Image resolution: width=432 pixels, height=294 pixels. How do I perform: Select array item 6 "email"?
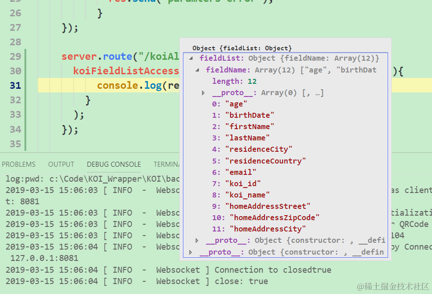(x=234, y=173)
